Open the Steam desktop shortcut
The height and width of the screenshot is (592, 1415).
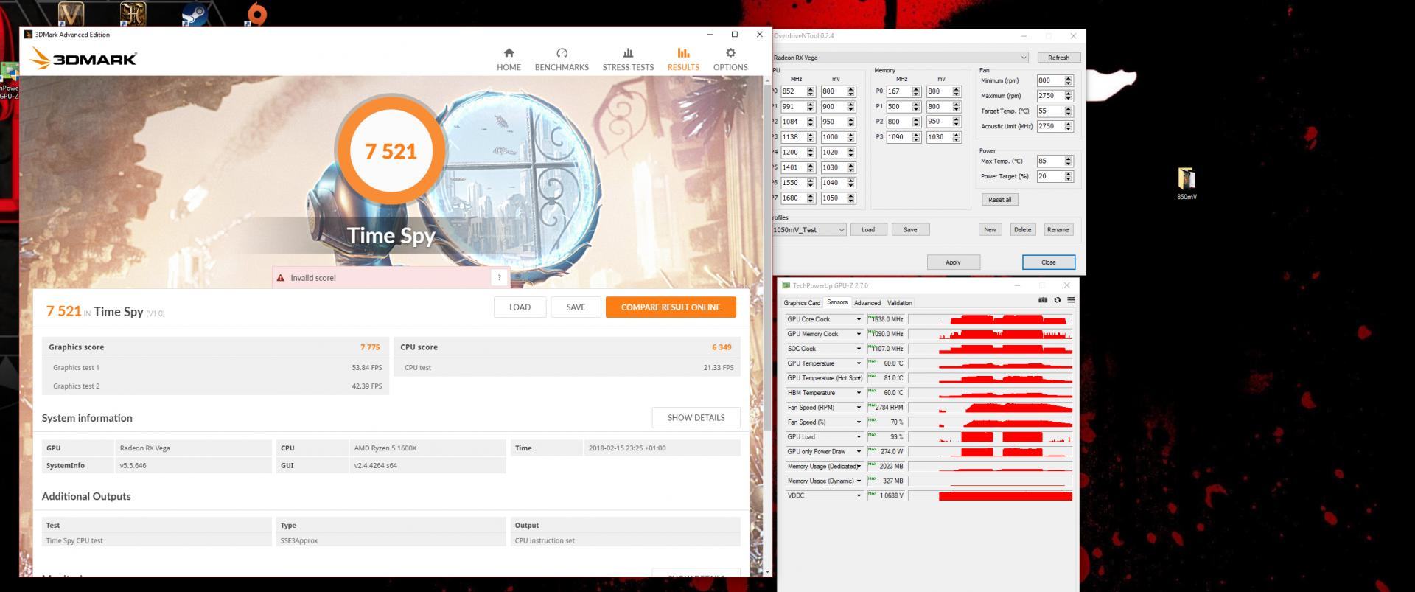pyautogui.click(x=194, y=14)
